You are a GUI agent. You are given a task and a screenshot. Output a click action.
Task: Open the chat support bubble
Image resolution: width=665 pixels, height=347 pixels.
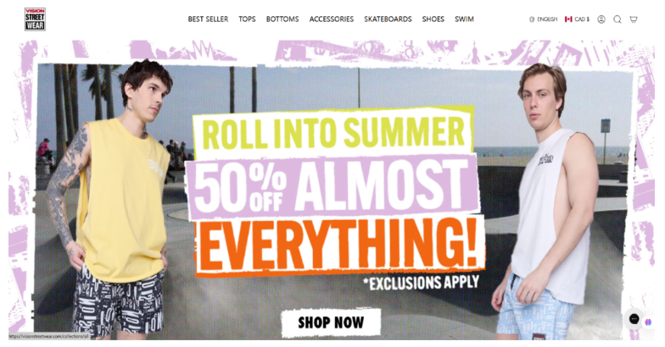(634, 319)
